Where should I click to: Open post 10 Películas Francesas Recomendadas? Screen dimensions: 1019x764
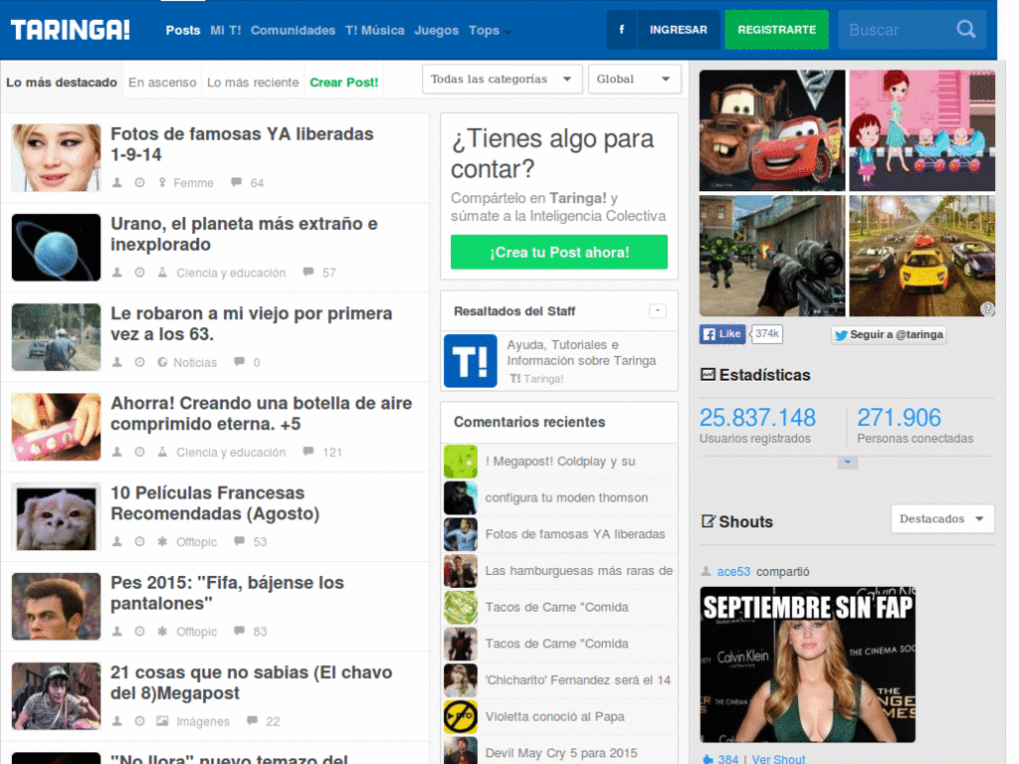pos(215,502)
